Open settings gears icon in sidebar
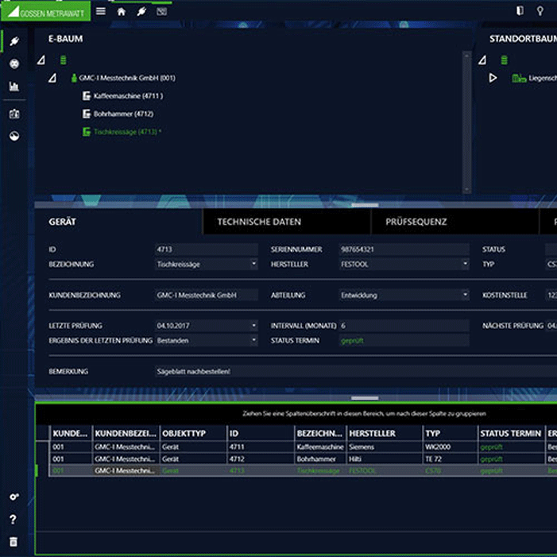 pos(14,497)
